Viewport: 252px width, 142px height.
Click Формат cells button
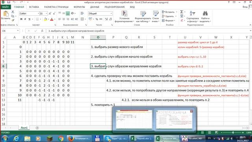pyautogui.click(x=168, y=21)
